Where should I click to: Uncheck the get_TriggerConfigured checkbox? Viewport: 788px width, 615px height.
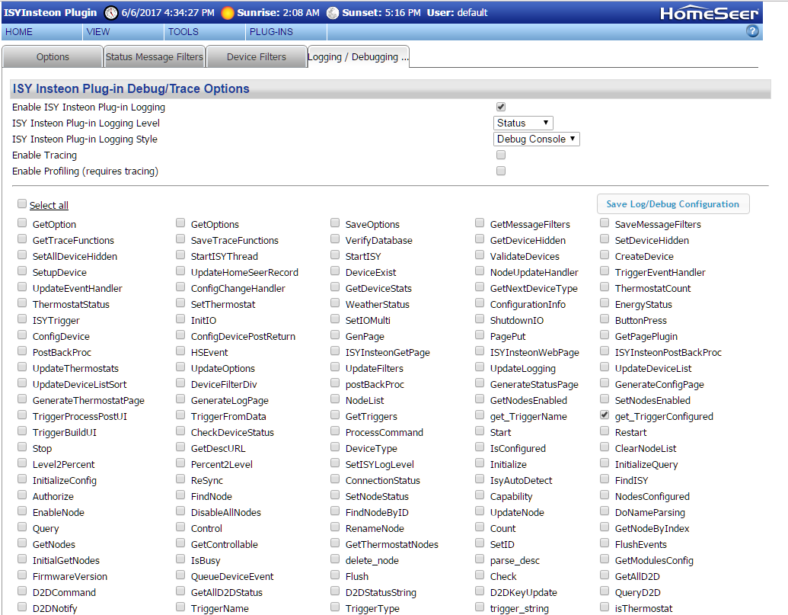tap(605, 415)
